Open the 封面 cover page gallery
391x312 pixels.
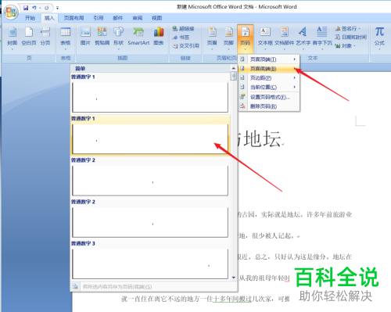[13, 38]
